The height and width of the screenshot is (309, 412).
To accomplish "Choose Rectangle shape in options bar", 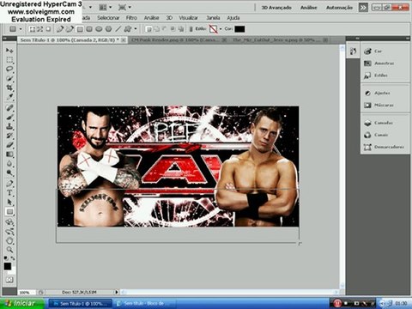I will tap(80, 29).
